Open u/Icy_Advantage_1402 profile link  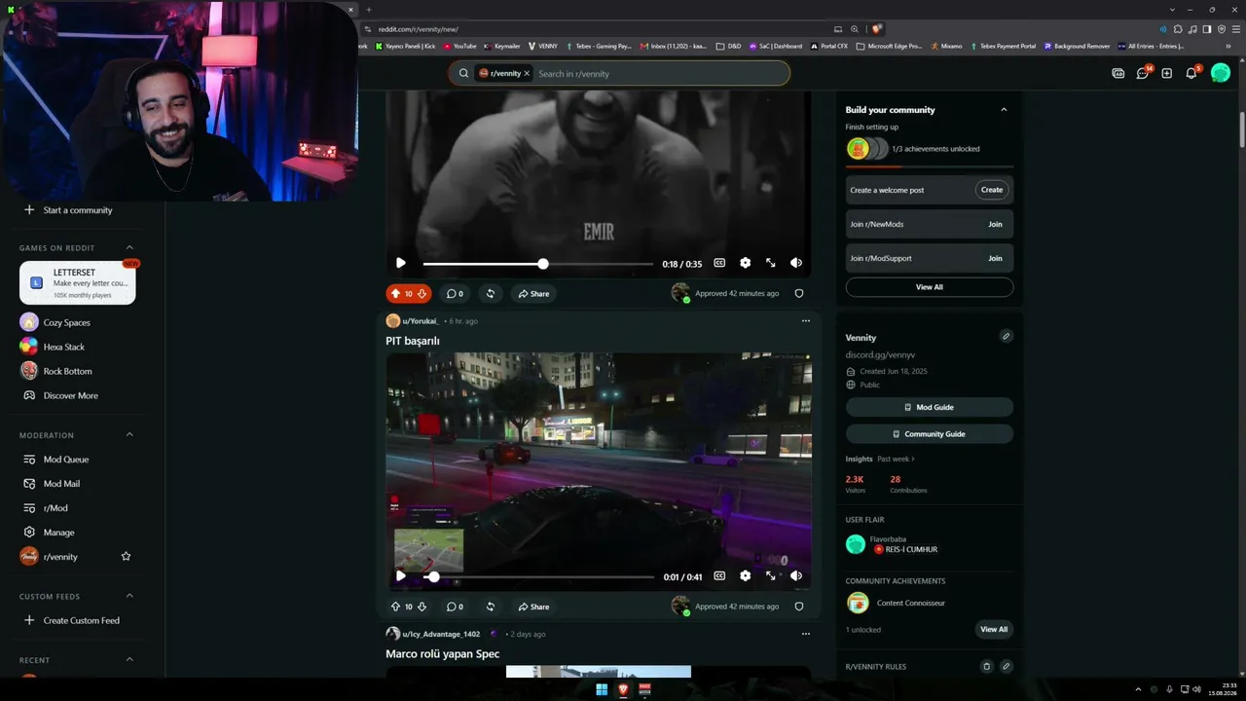(x=441, y=634)
